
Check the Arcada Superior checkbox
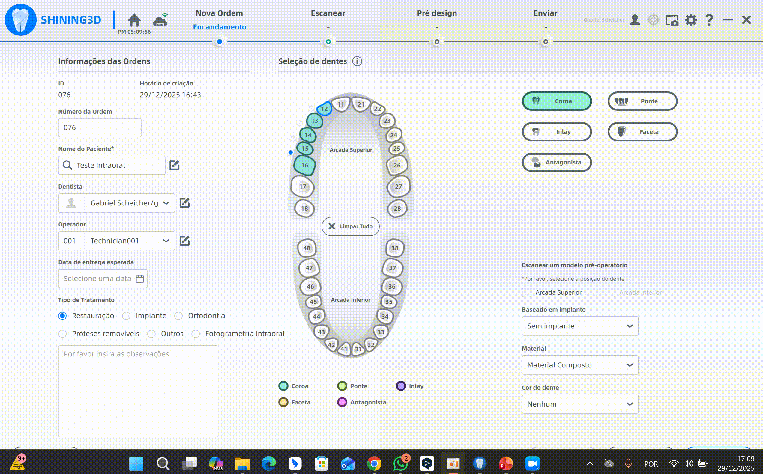tap(527, 292)
